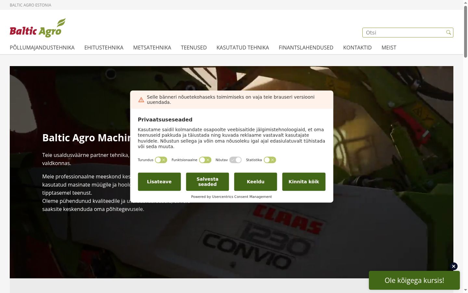Click the Baltic Agro Estonia top link
Viewport: 468px width, 293px height.
31,5
